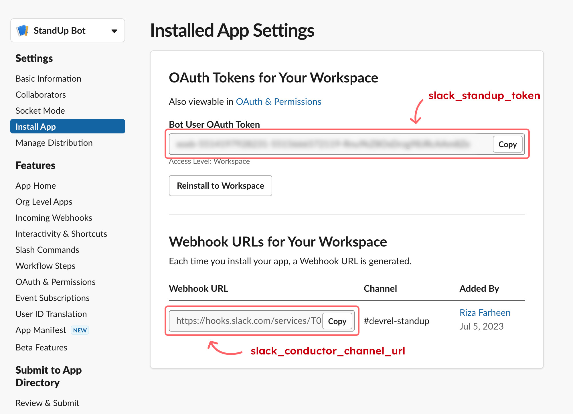Go to Collaborators in the sidebar
This screenshot has width=573, height=414.
pyautogui.click(x=41, y=95)
